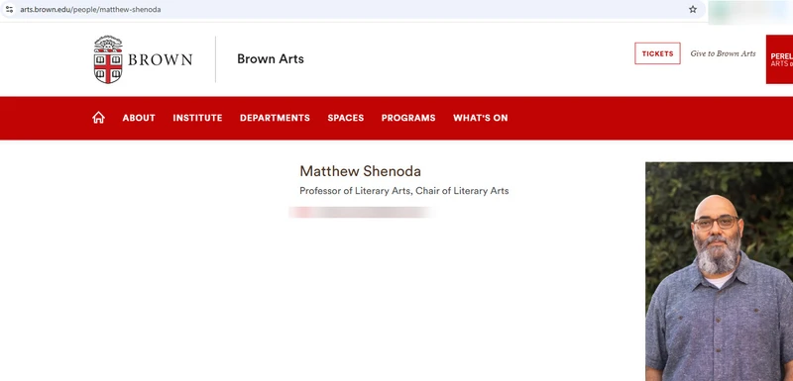The height and width of the screenshot is (381, 793).
Task: Click the Professor of Literary Arts title text
Action: [404, 191]
